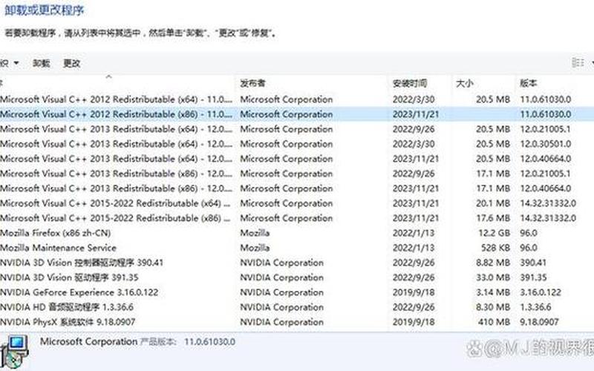Image resolution: width=594 pixels, height=371 pixels.
Task: Sort list by 发布者 column header
Action: coord(252,83)
